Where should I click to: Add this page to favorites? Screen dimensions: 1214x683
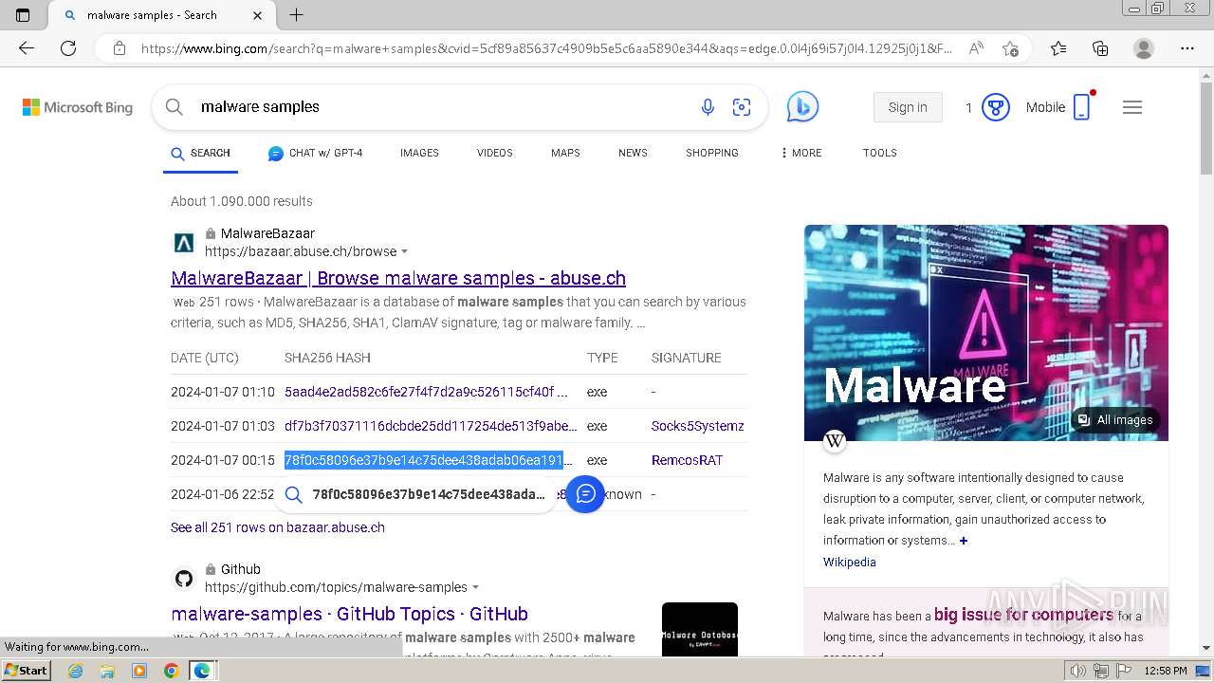pyautogui.click(x=1010, y=48)
